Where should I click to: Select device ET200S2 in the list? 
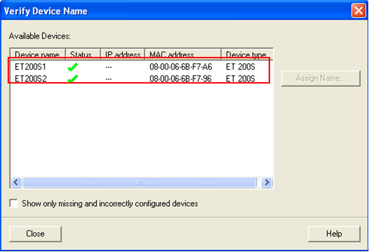(x=31, y=79)
